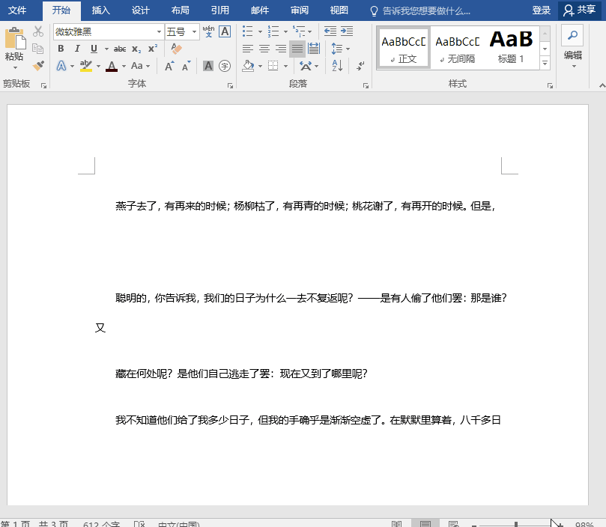Toggle subscript formatting

[136, 49]
